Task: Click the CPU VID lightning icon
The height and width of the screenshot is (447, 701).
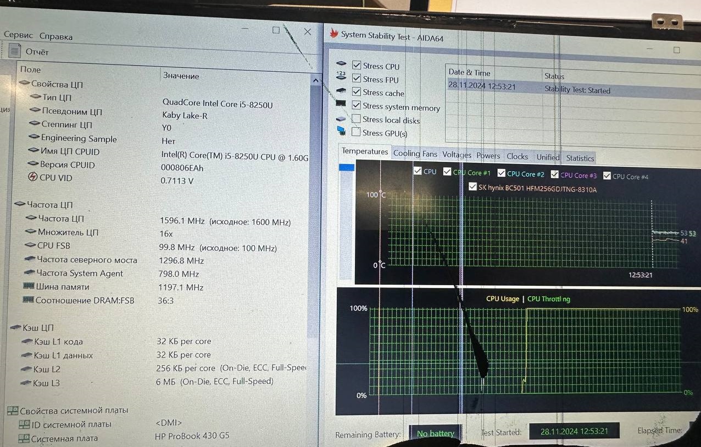Action: 32,177
